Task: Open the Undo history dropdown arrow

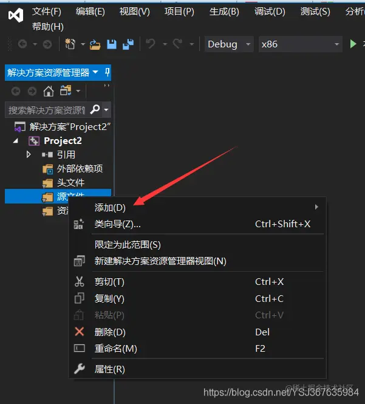Action: pyautogui.click(x=165, y=44)
